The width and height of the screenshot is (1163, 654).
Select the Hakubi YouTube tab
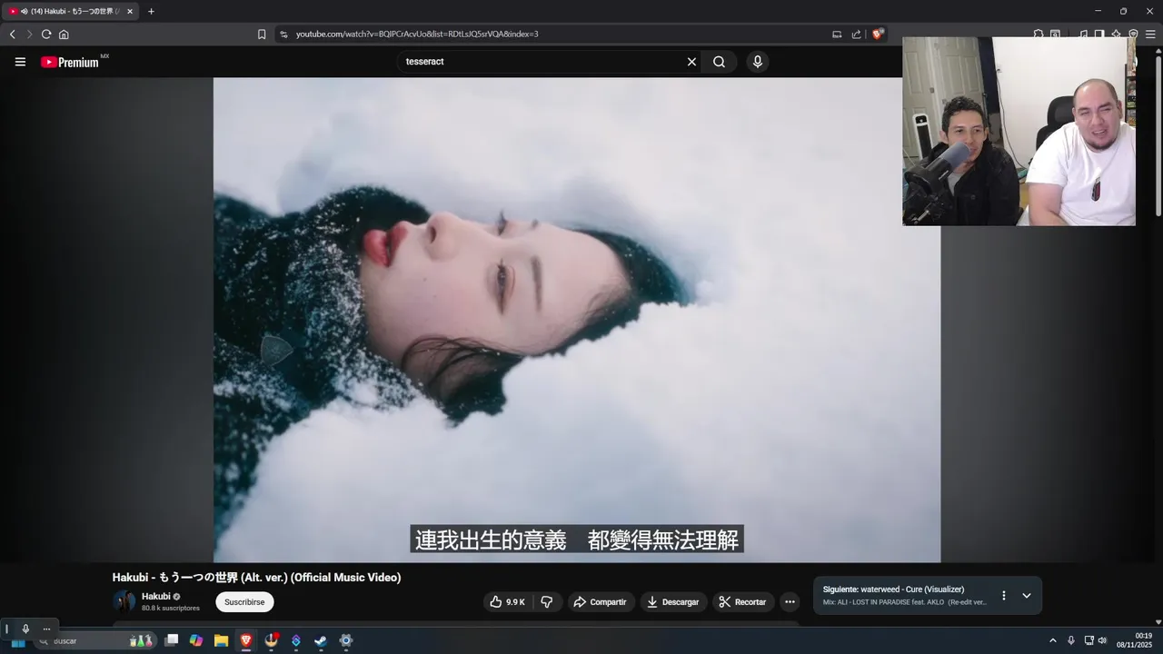(71, 12)
